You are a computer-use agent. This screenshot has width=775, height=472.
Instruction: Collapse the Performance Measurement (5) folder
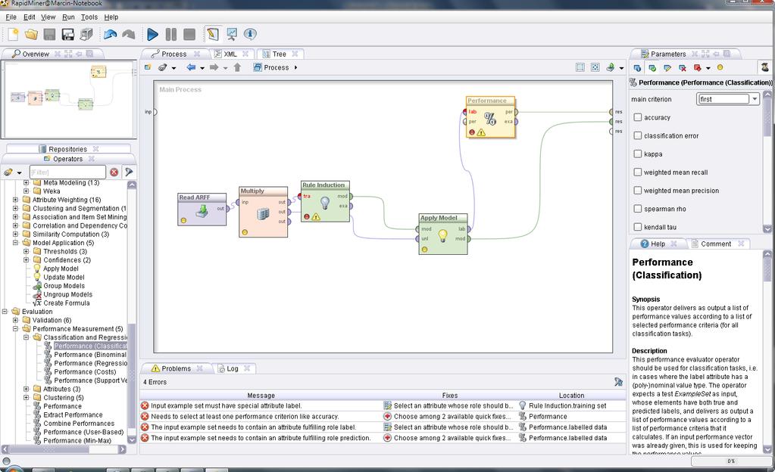(x=15, y=329)
